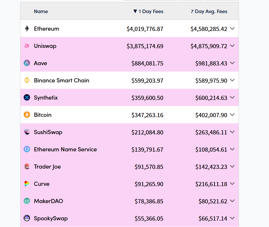Click the MakerDAO name text
The width and height of the screenshot is (269, 227).
(49, 201)
